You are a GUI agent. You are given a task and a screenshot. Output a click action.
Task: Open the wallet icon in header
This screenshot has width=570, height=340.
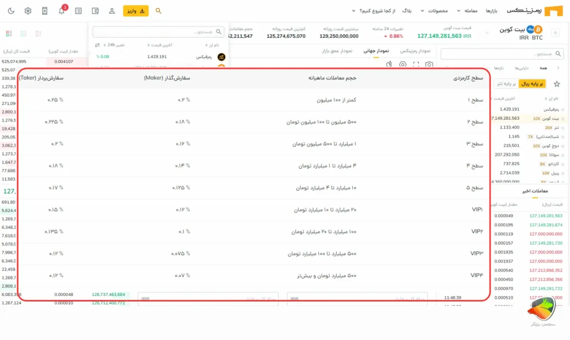click(x=95, y=10)
